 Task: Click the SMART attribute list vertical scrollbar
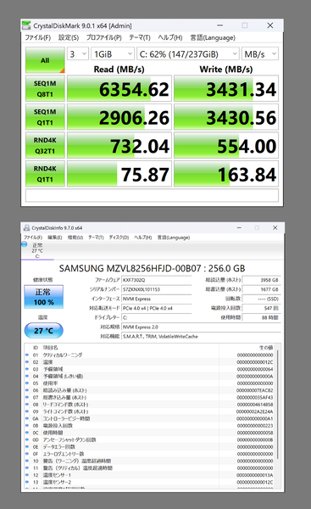pyautogui.click(x=278, y=416)
